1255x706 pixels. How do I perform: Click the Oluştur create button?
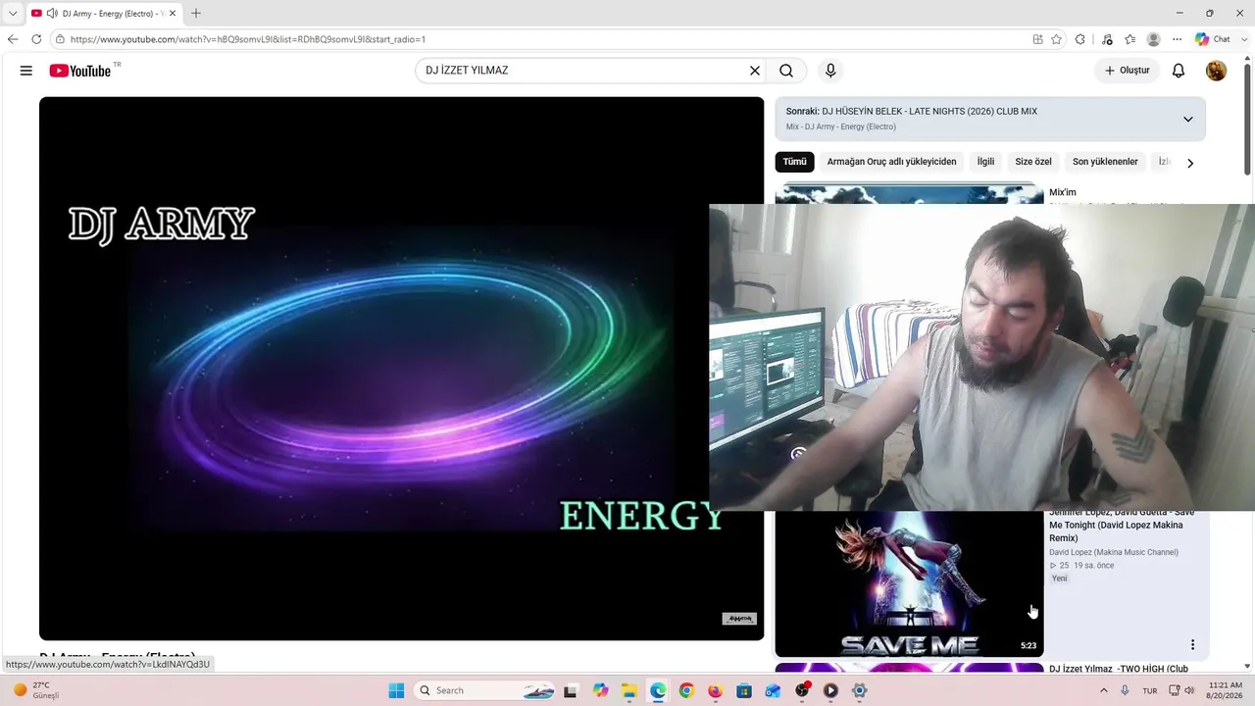[1128, 71]
